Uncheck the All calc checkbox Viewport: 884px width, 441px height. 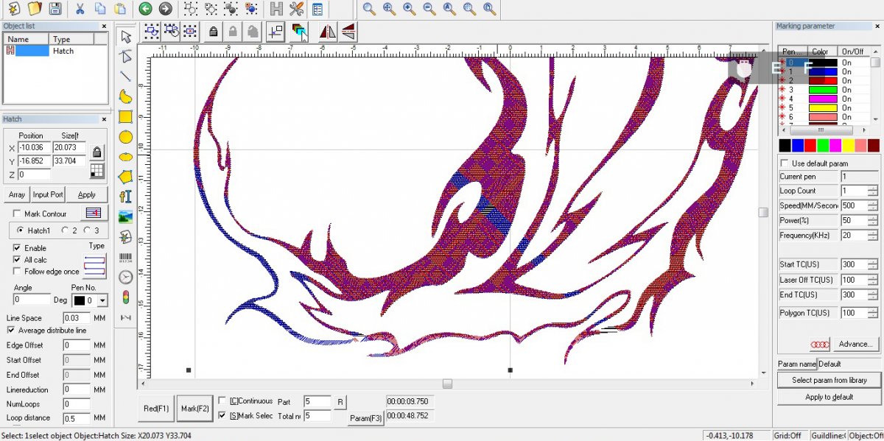click(x=17, y=260)
